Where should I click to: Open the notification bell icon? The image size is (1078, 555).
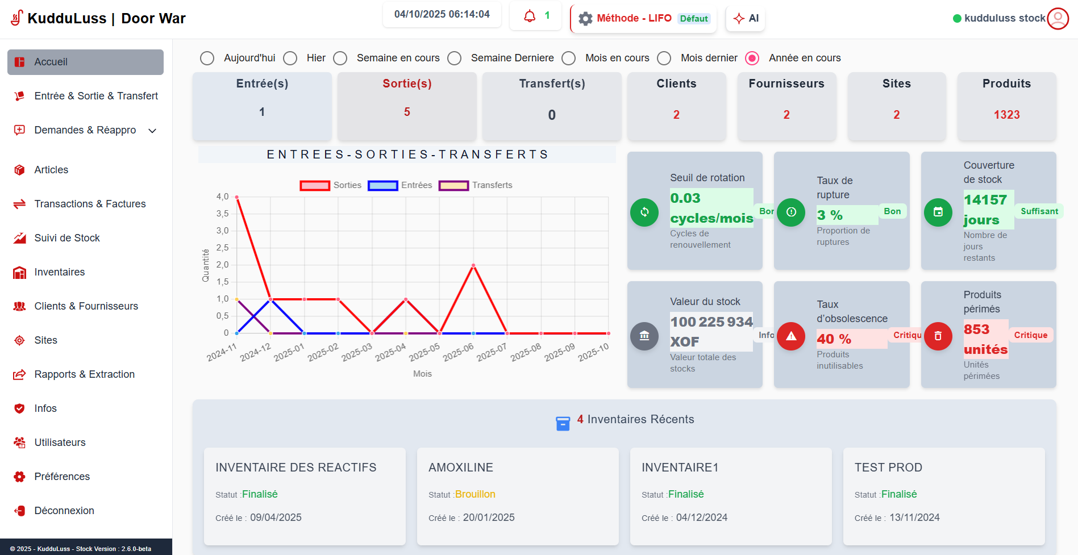pyautogui.click(x=530, y=16)
